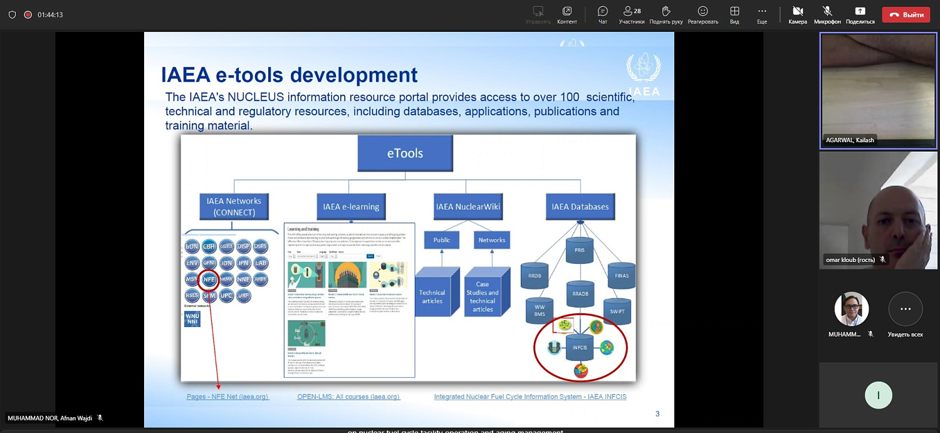Toggle the microphone mute
Viewport: 940px width, 433px height.
click(x=827, y=14)
